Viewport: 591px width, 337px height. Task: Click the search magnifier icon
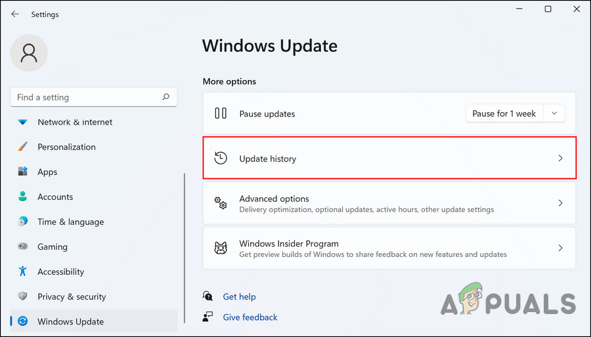(166, 97)
